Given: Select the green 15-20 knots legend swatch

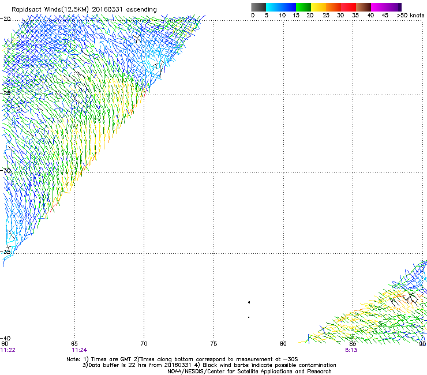Looking at the screenshot, I should pos(304,7).
